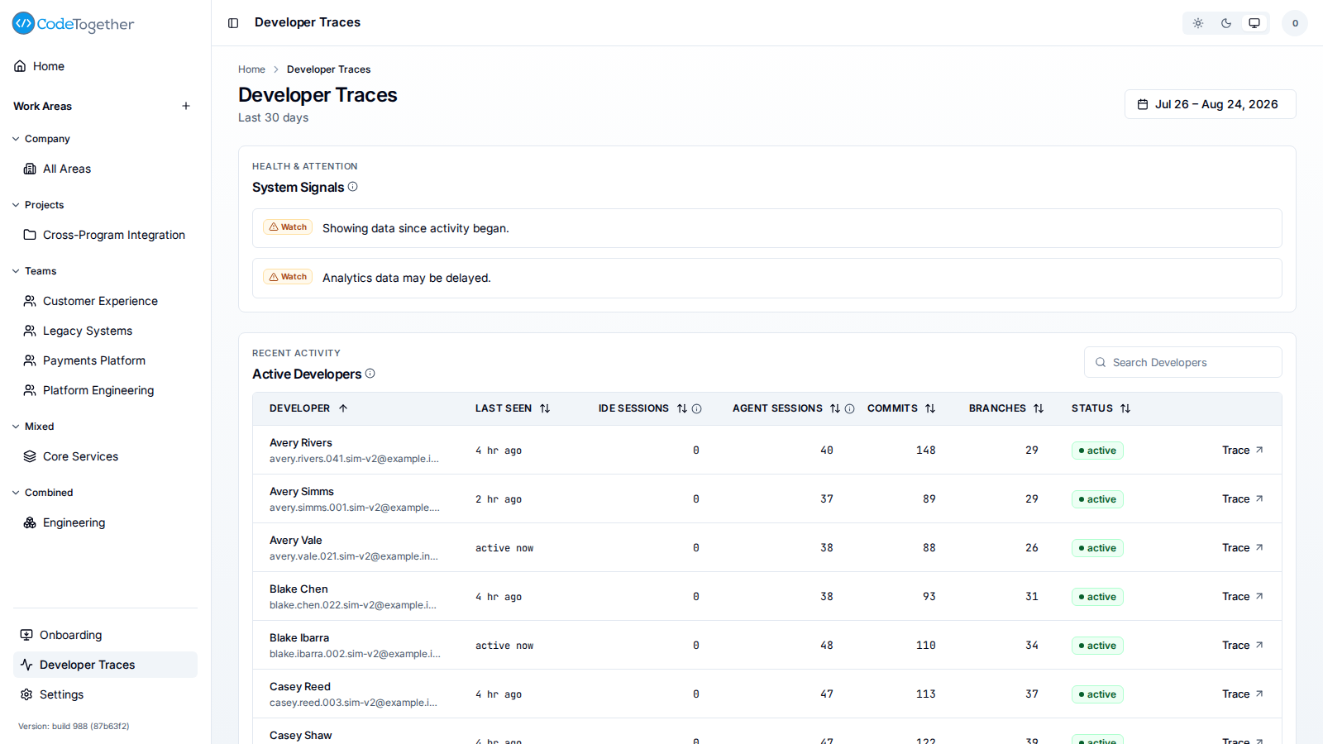Click the Casey Shaw developer name
The width and height of the screenshot is (1323, 744).
pyautogui.click(x=301, y=736)
